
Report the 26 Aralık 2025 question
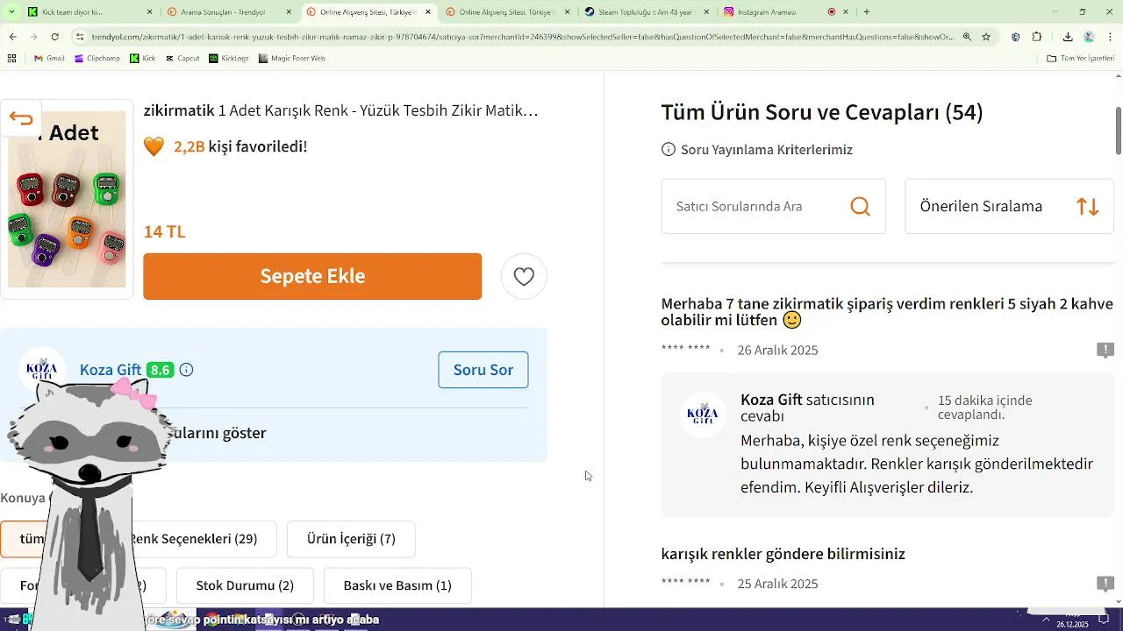tap(1105, 351)
